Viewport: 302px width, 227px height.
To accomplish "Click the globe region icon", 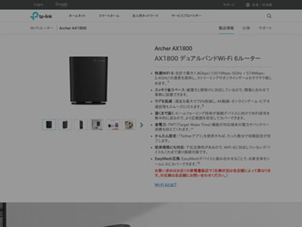I will point(248,5).
